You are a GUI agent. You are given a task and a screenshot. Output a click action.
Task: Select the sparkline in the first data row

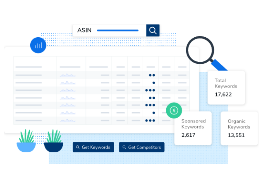click(67, 75)
